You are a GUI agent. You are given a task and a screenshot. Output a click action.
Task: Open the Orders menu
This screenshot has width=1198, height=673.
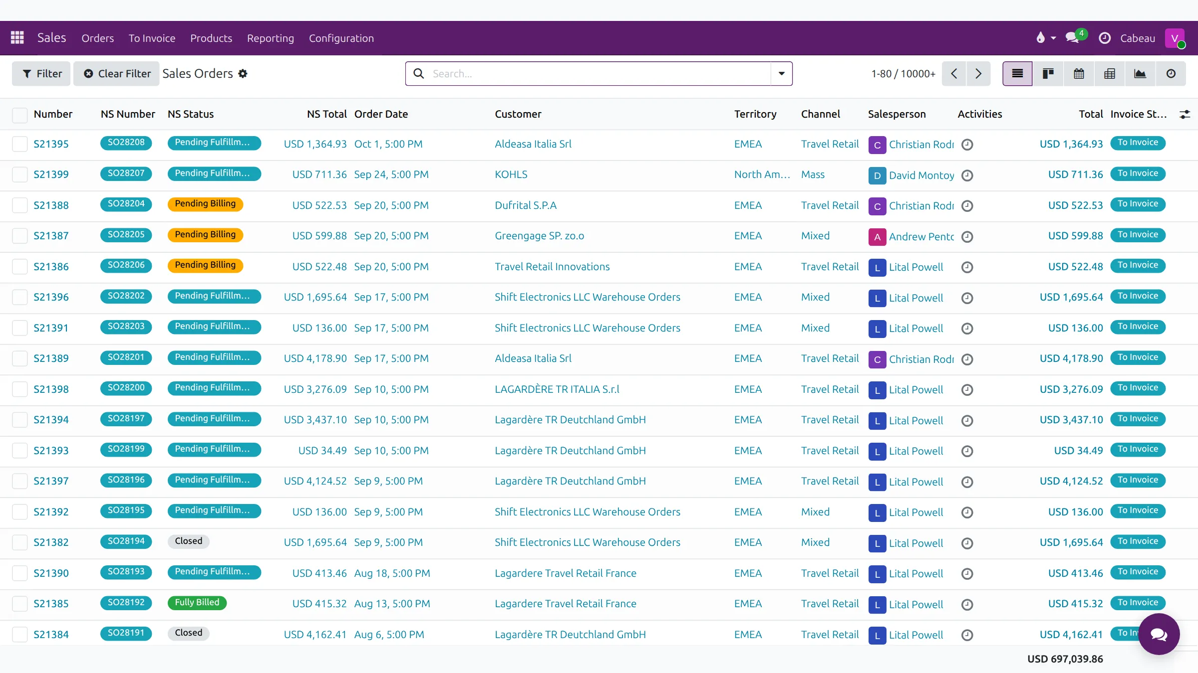pos(98,38)
